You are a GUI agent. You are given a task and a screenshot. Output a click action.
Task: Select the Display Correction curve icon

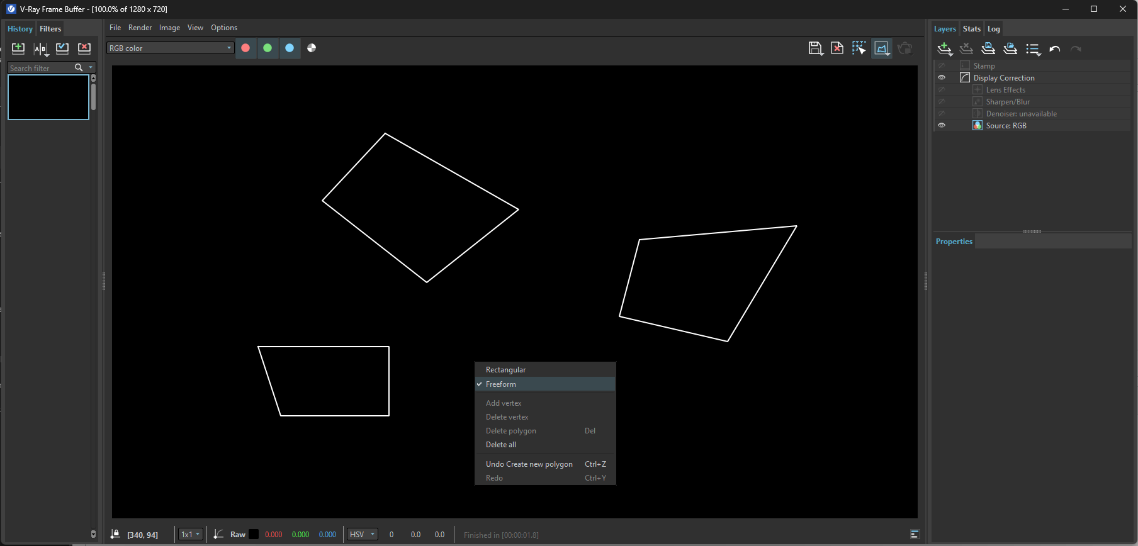(965, 78)
